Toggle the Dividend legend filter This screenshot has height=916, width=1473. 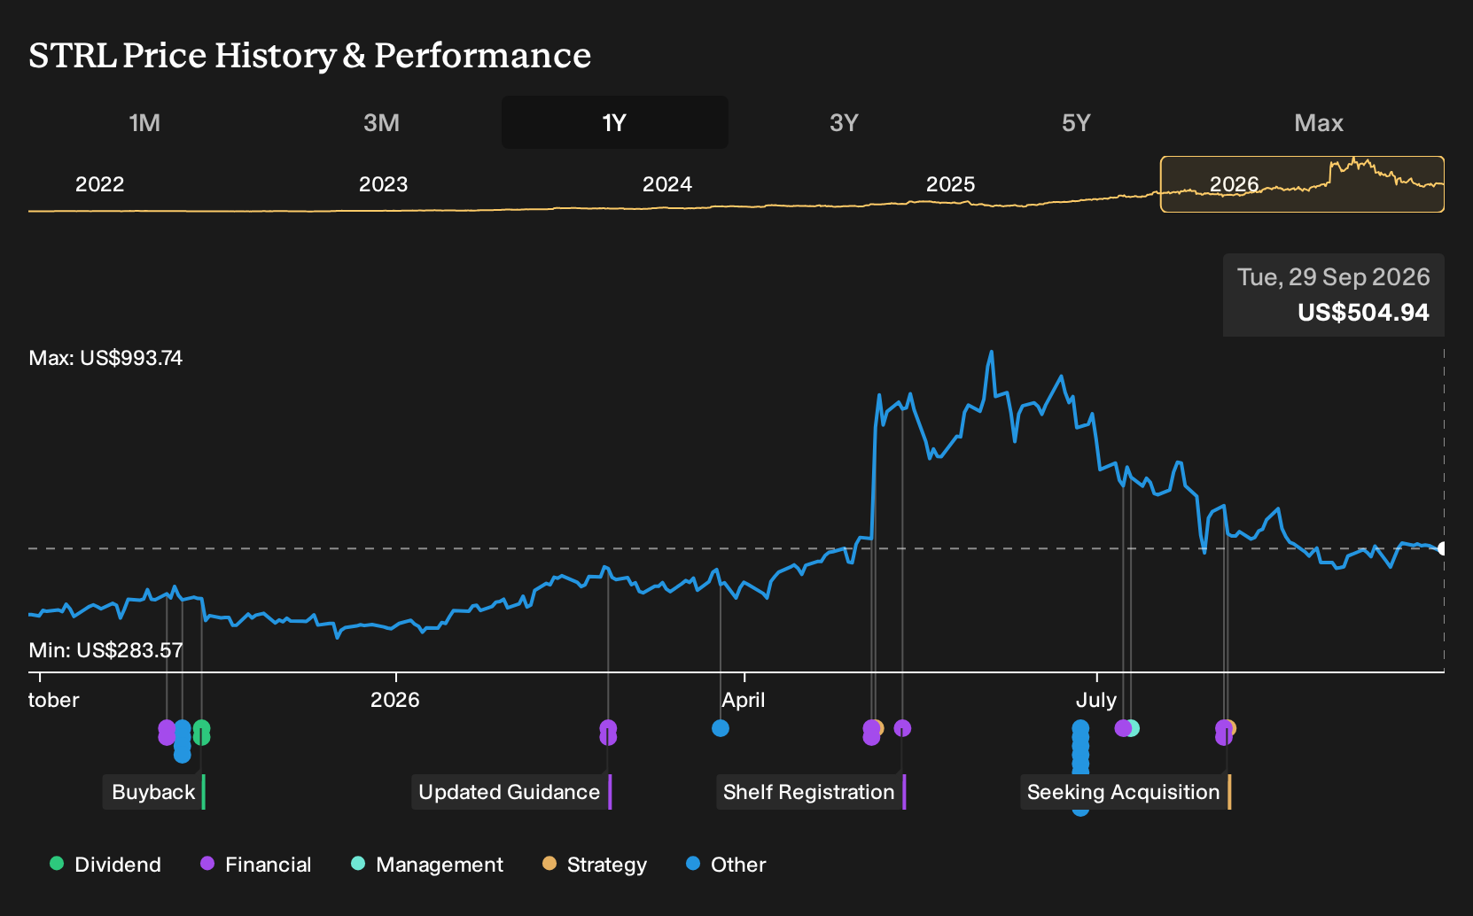pyautogui.click(x=105, y=865)
